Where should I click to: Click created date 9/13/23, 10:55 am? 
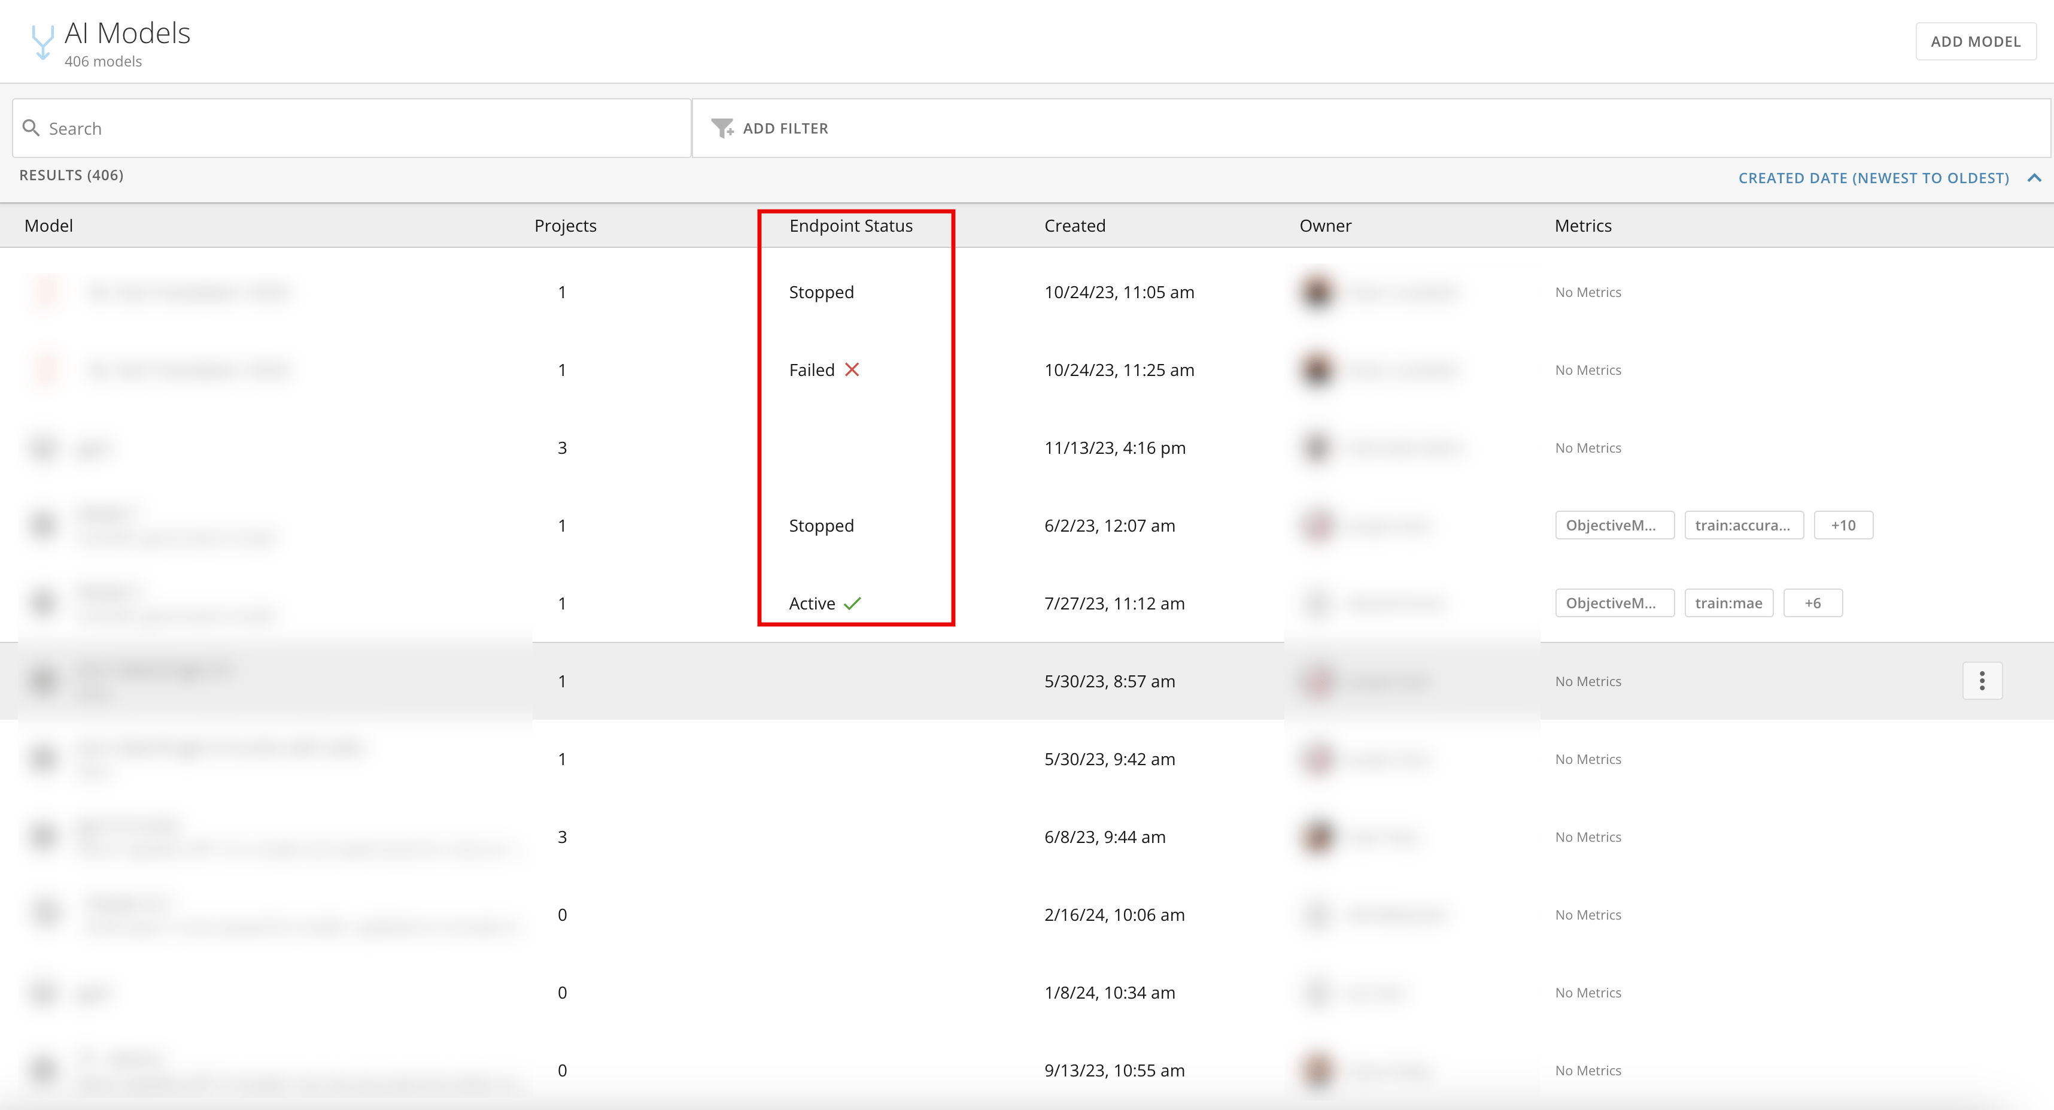click(1114, 1071)
